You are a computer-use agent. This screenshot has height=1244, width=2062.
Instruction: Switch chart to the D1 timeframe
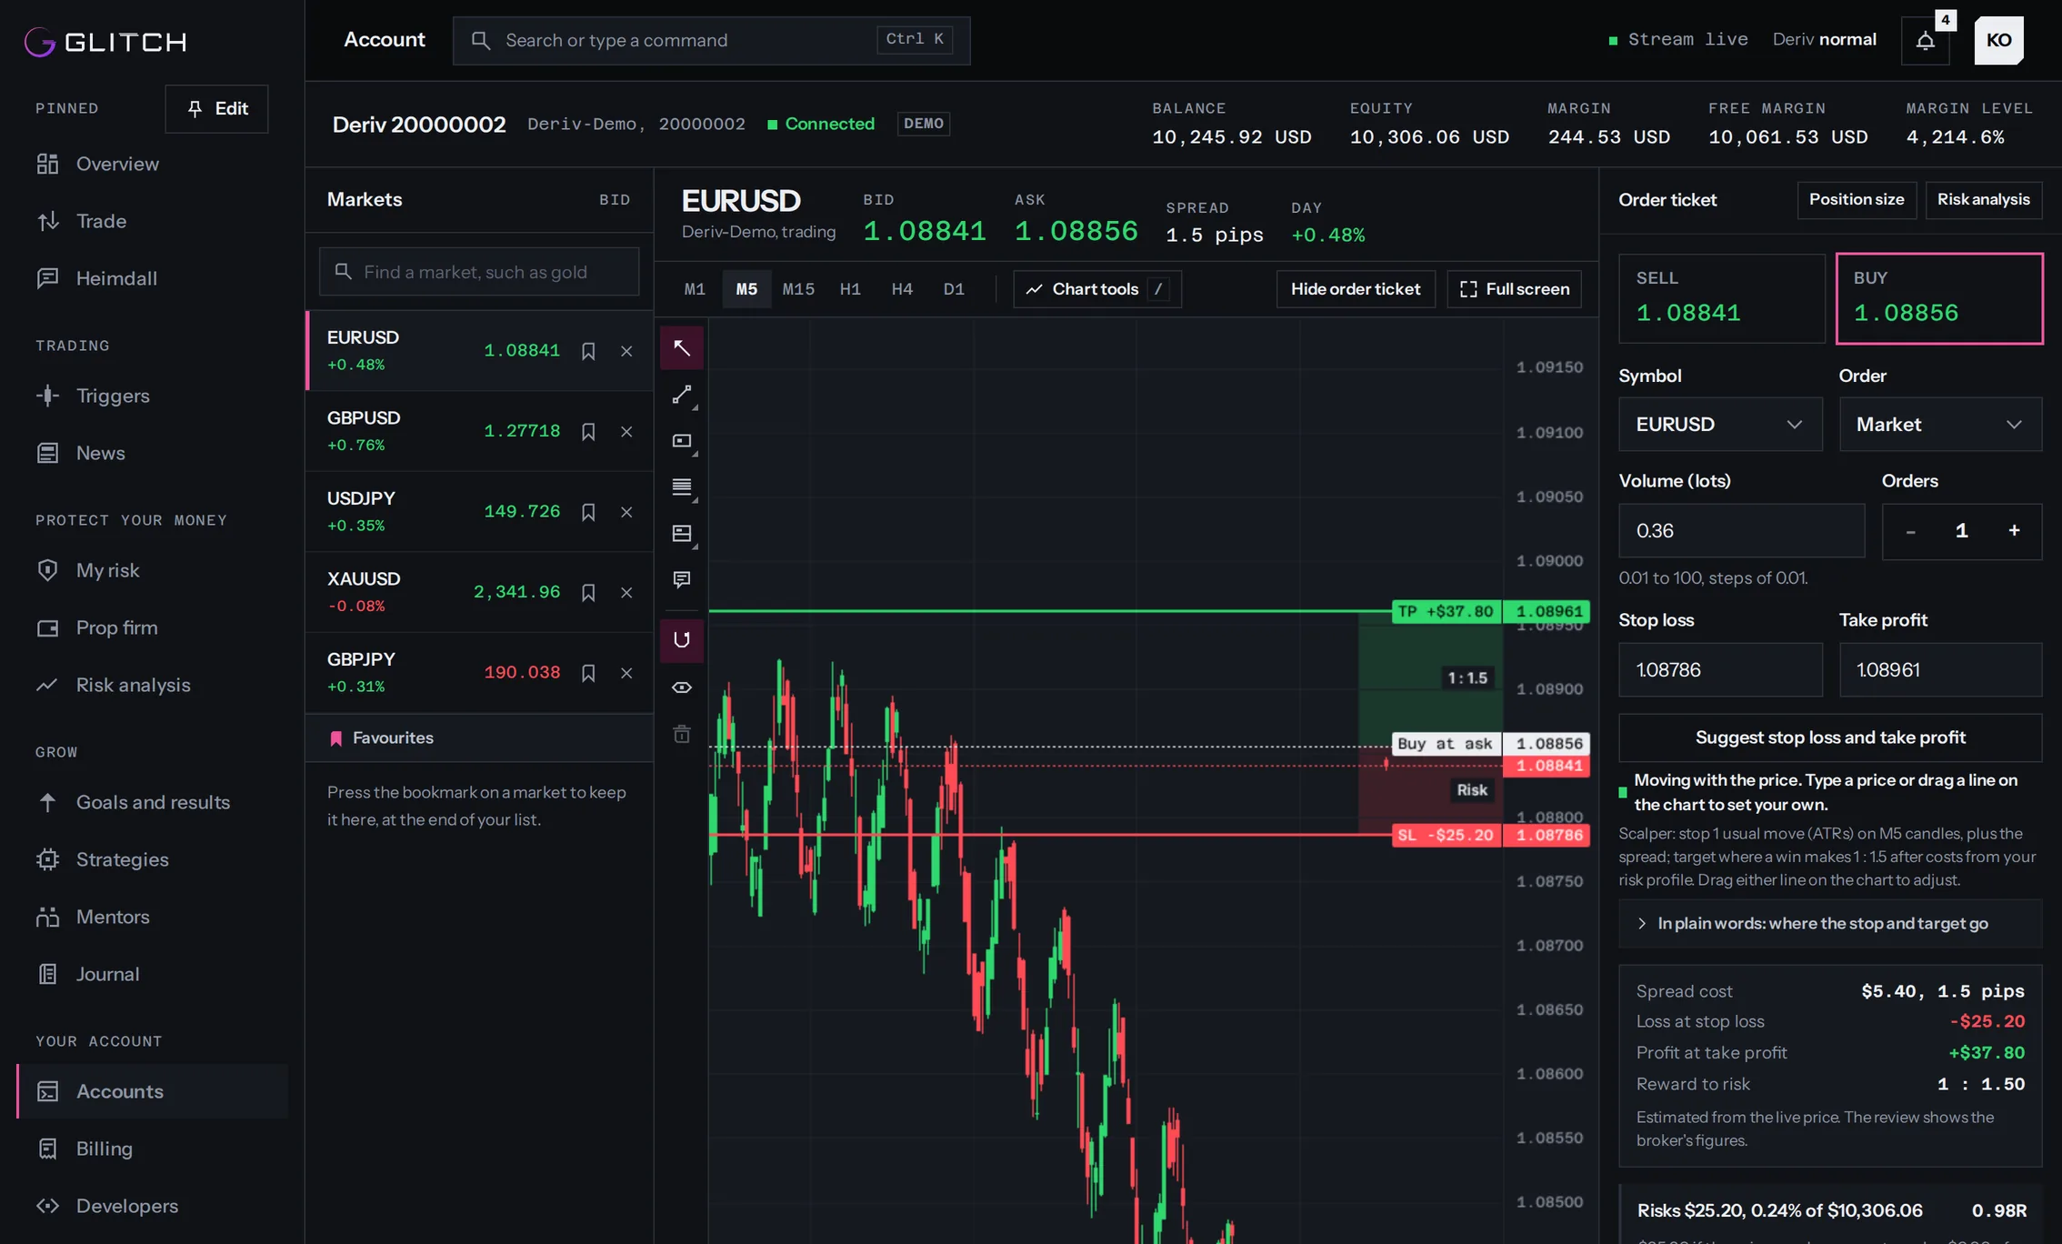point(954,289)
